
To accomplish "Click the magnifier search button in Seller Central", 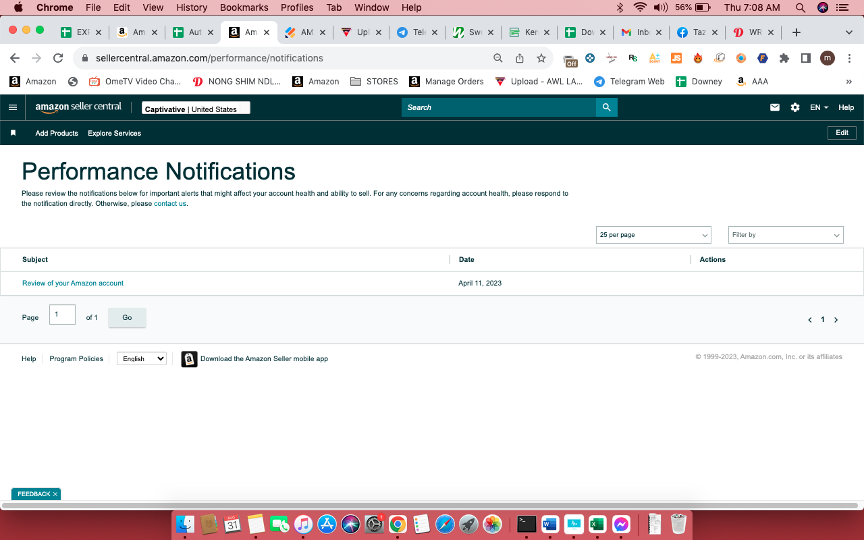I will [607, 107].
